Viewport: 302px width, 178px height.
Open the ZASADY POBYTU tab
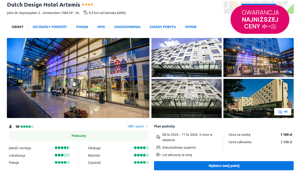(163, 27)
